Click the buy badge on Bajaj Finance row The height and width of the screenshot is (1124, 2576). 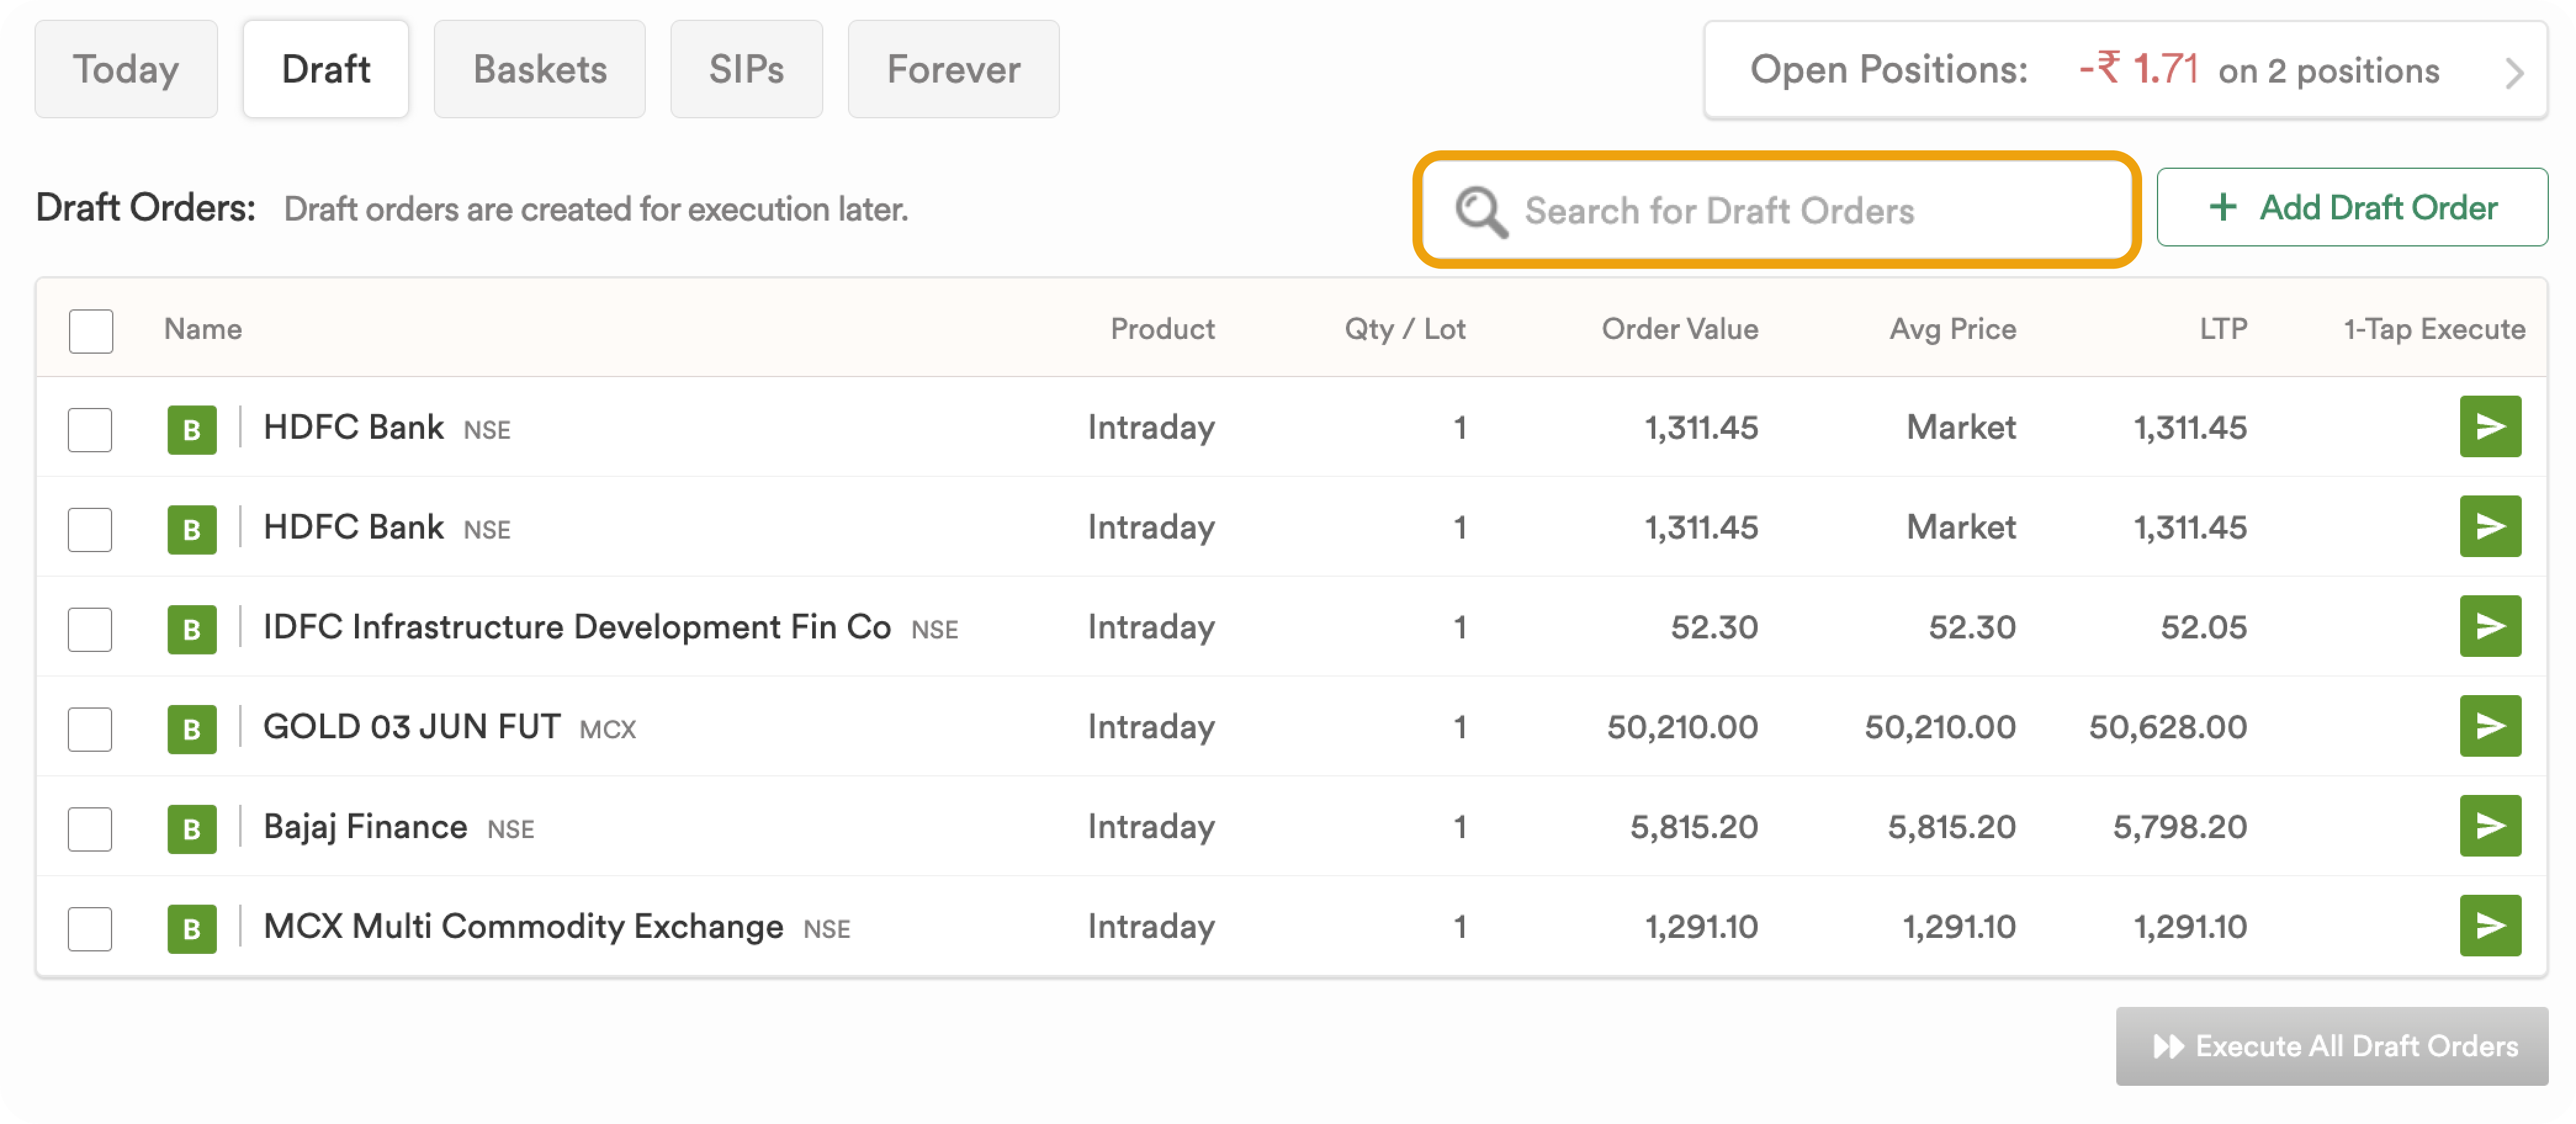[x=192, y=829]
